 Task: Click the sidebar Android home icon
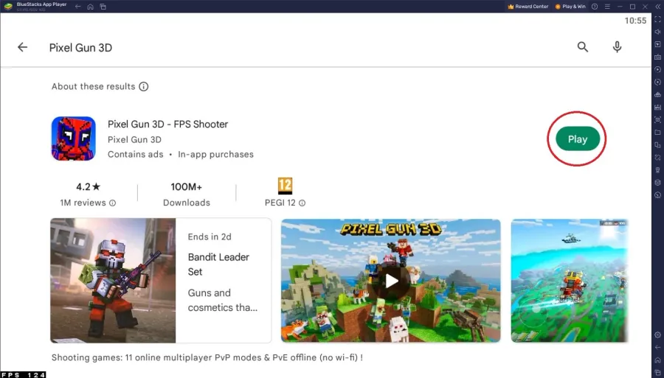[657, 360]
